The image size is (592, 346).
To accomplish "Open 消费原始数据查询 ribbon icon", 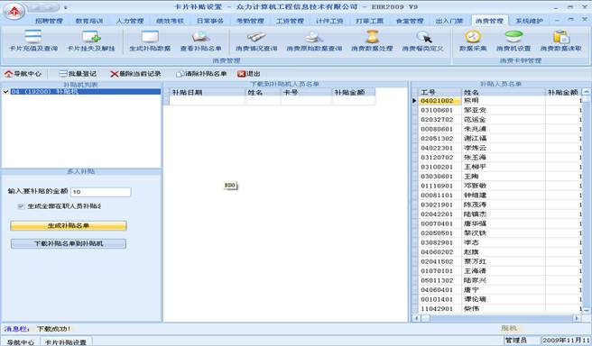I will [x=314, y=41].
